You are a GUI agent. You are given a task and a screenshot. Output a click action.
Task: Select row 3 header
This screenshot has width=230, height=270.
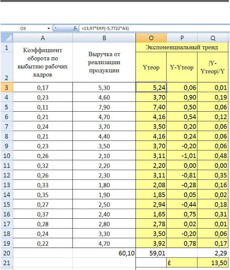click(x=7, y=87)
